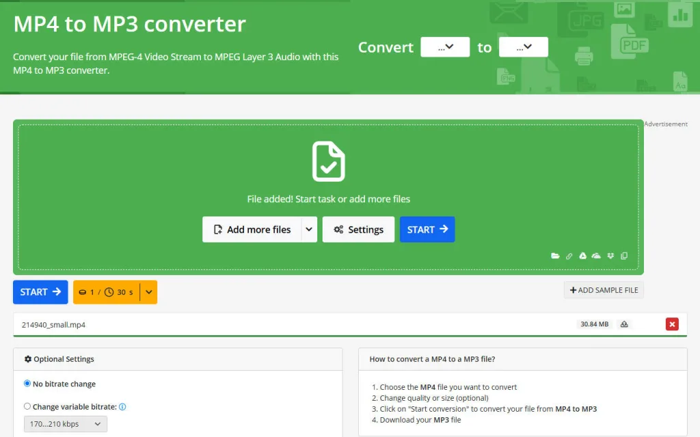Remove 214940_small.mp4 with the red X
The width and height of the screenshot is (700, 437).
click(x=672, y=324)
